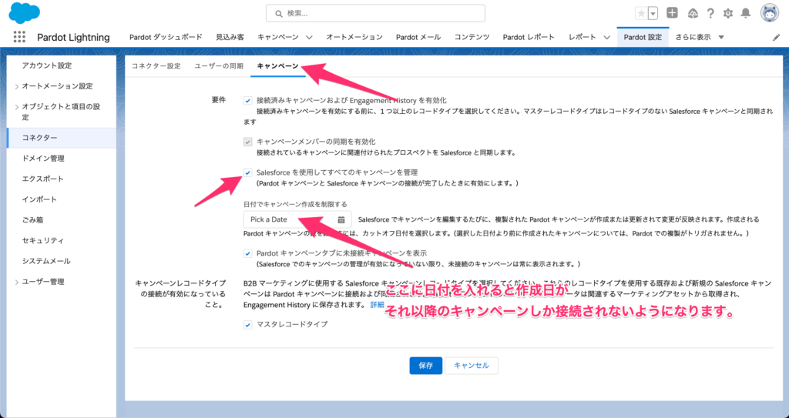Toggle Salesforce を使用してすべてのキャンペーンを管理 checkbox

pos(247,172)
